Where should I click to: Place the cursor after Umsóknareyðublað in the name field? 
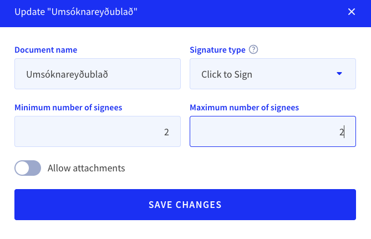(109, 74)
